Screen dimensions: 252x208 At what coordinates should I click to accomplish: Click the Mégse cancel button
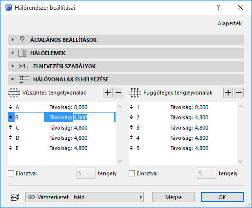tap(174, 197)
